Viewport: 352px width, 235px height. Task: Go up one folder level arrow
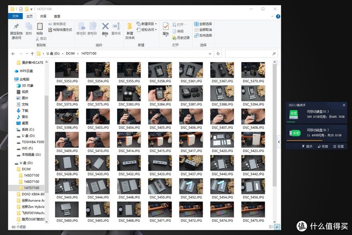(x=32, y=54)
